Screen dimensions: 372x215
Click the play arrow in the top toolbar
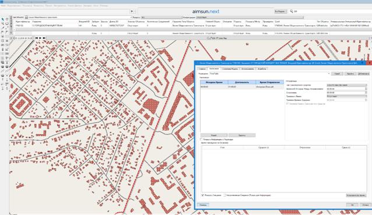[x=132, y=12]
